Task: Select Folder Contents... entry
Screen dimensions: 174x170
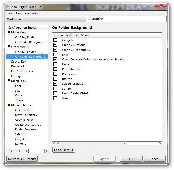Action: coord(27,129)
